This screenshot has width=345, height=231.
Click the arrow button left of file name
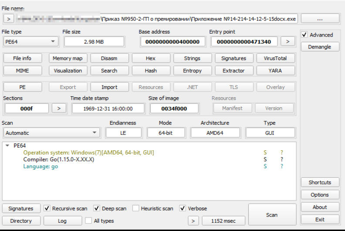9,19
